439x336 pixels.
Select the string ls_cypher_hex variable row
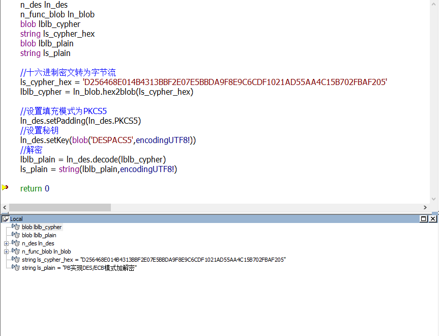pyautogui.click(x=154, y=260)
